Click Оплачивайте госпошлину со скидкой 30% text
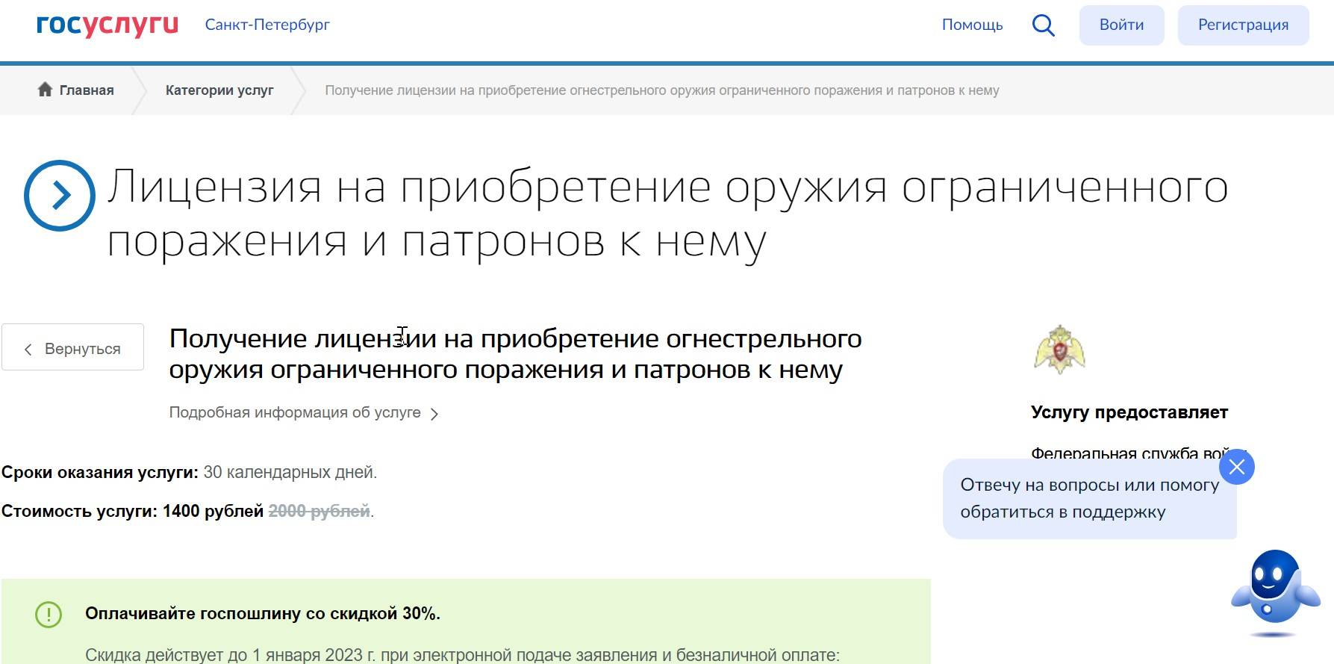The width and height of the screenshot is (1334, 664). tap(263, 613)
